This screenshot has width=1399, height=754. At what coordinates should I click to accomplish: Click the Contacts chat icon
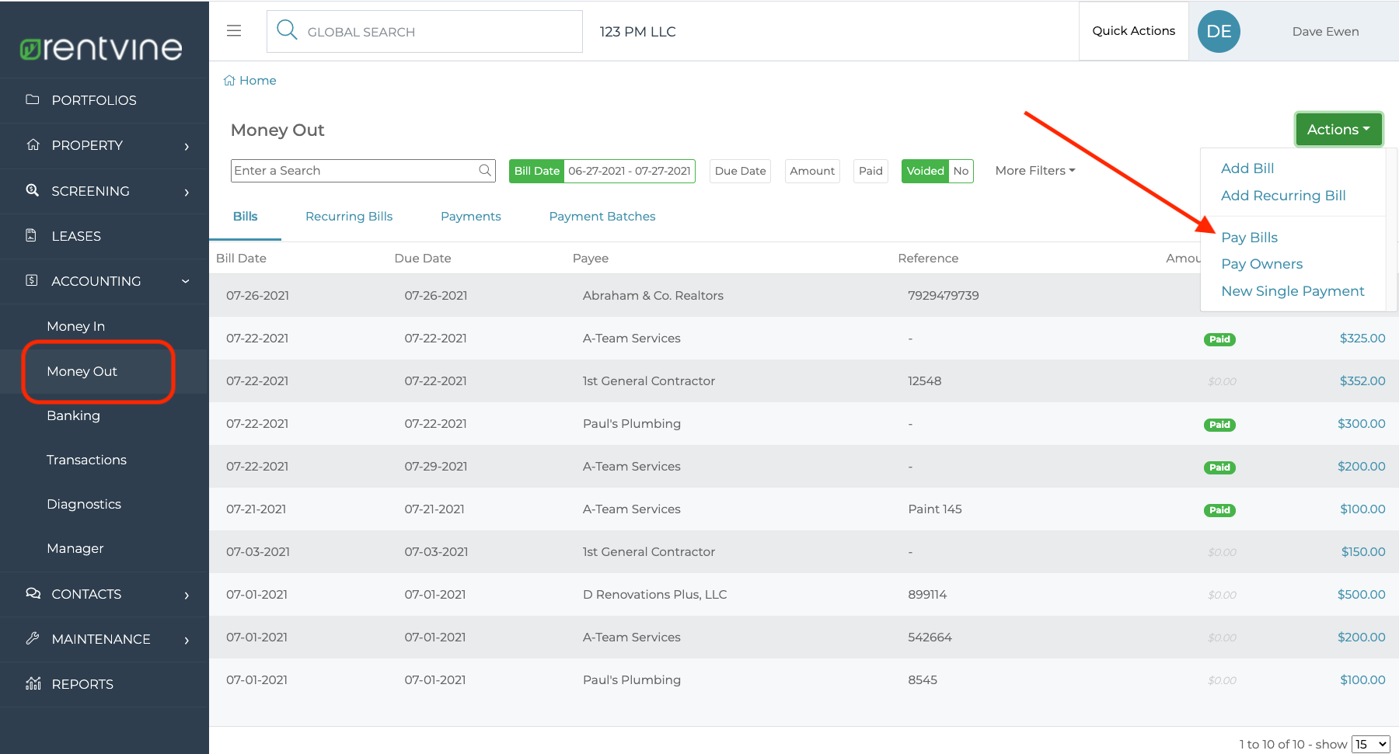(33, 593)
